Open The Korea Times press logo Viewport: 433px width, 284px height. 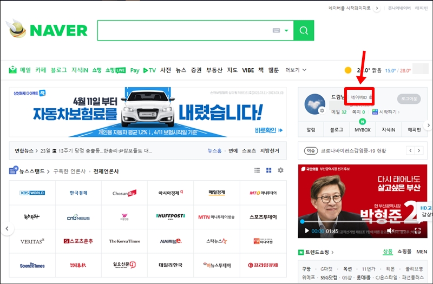click(x=124, y=241)
